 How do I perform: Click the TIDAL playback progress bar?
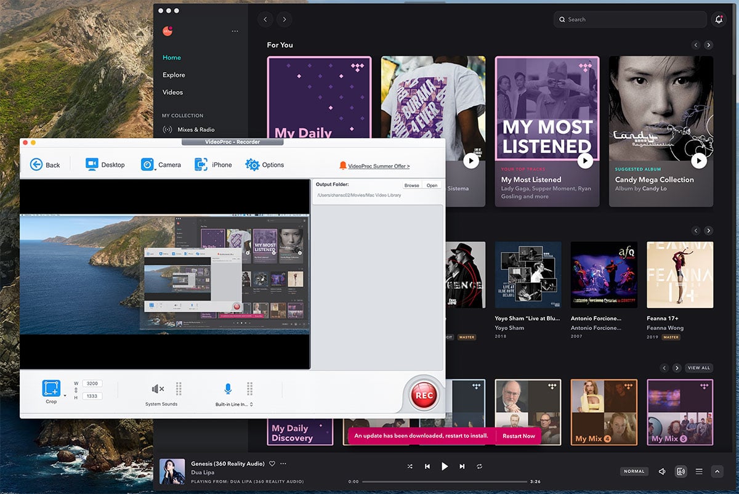(x=444, y=482)
